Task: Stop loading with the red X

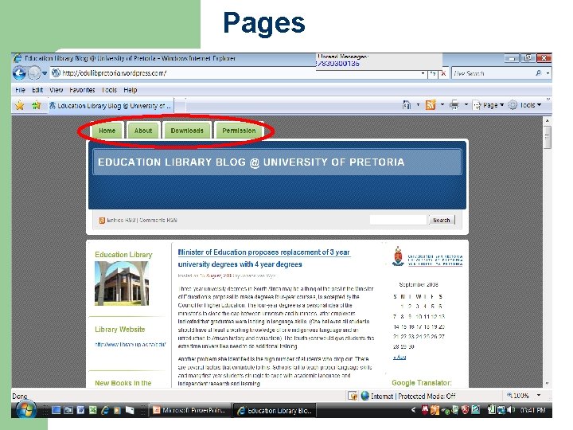Action: click(x=443, y=73)
